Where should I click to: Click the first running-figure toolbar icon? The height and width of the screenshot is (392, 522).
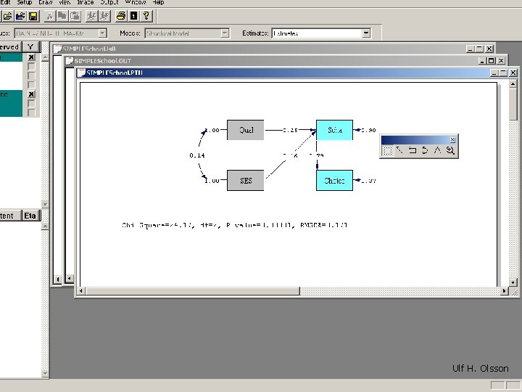point(91,16)
